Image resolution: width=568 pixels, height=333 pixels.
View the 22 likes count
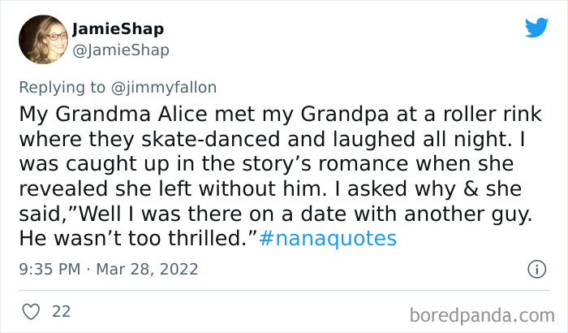(60, 310)
